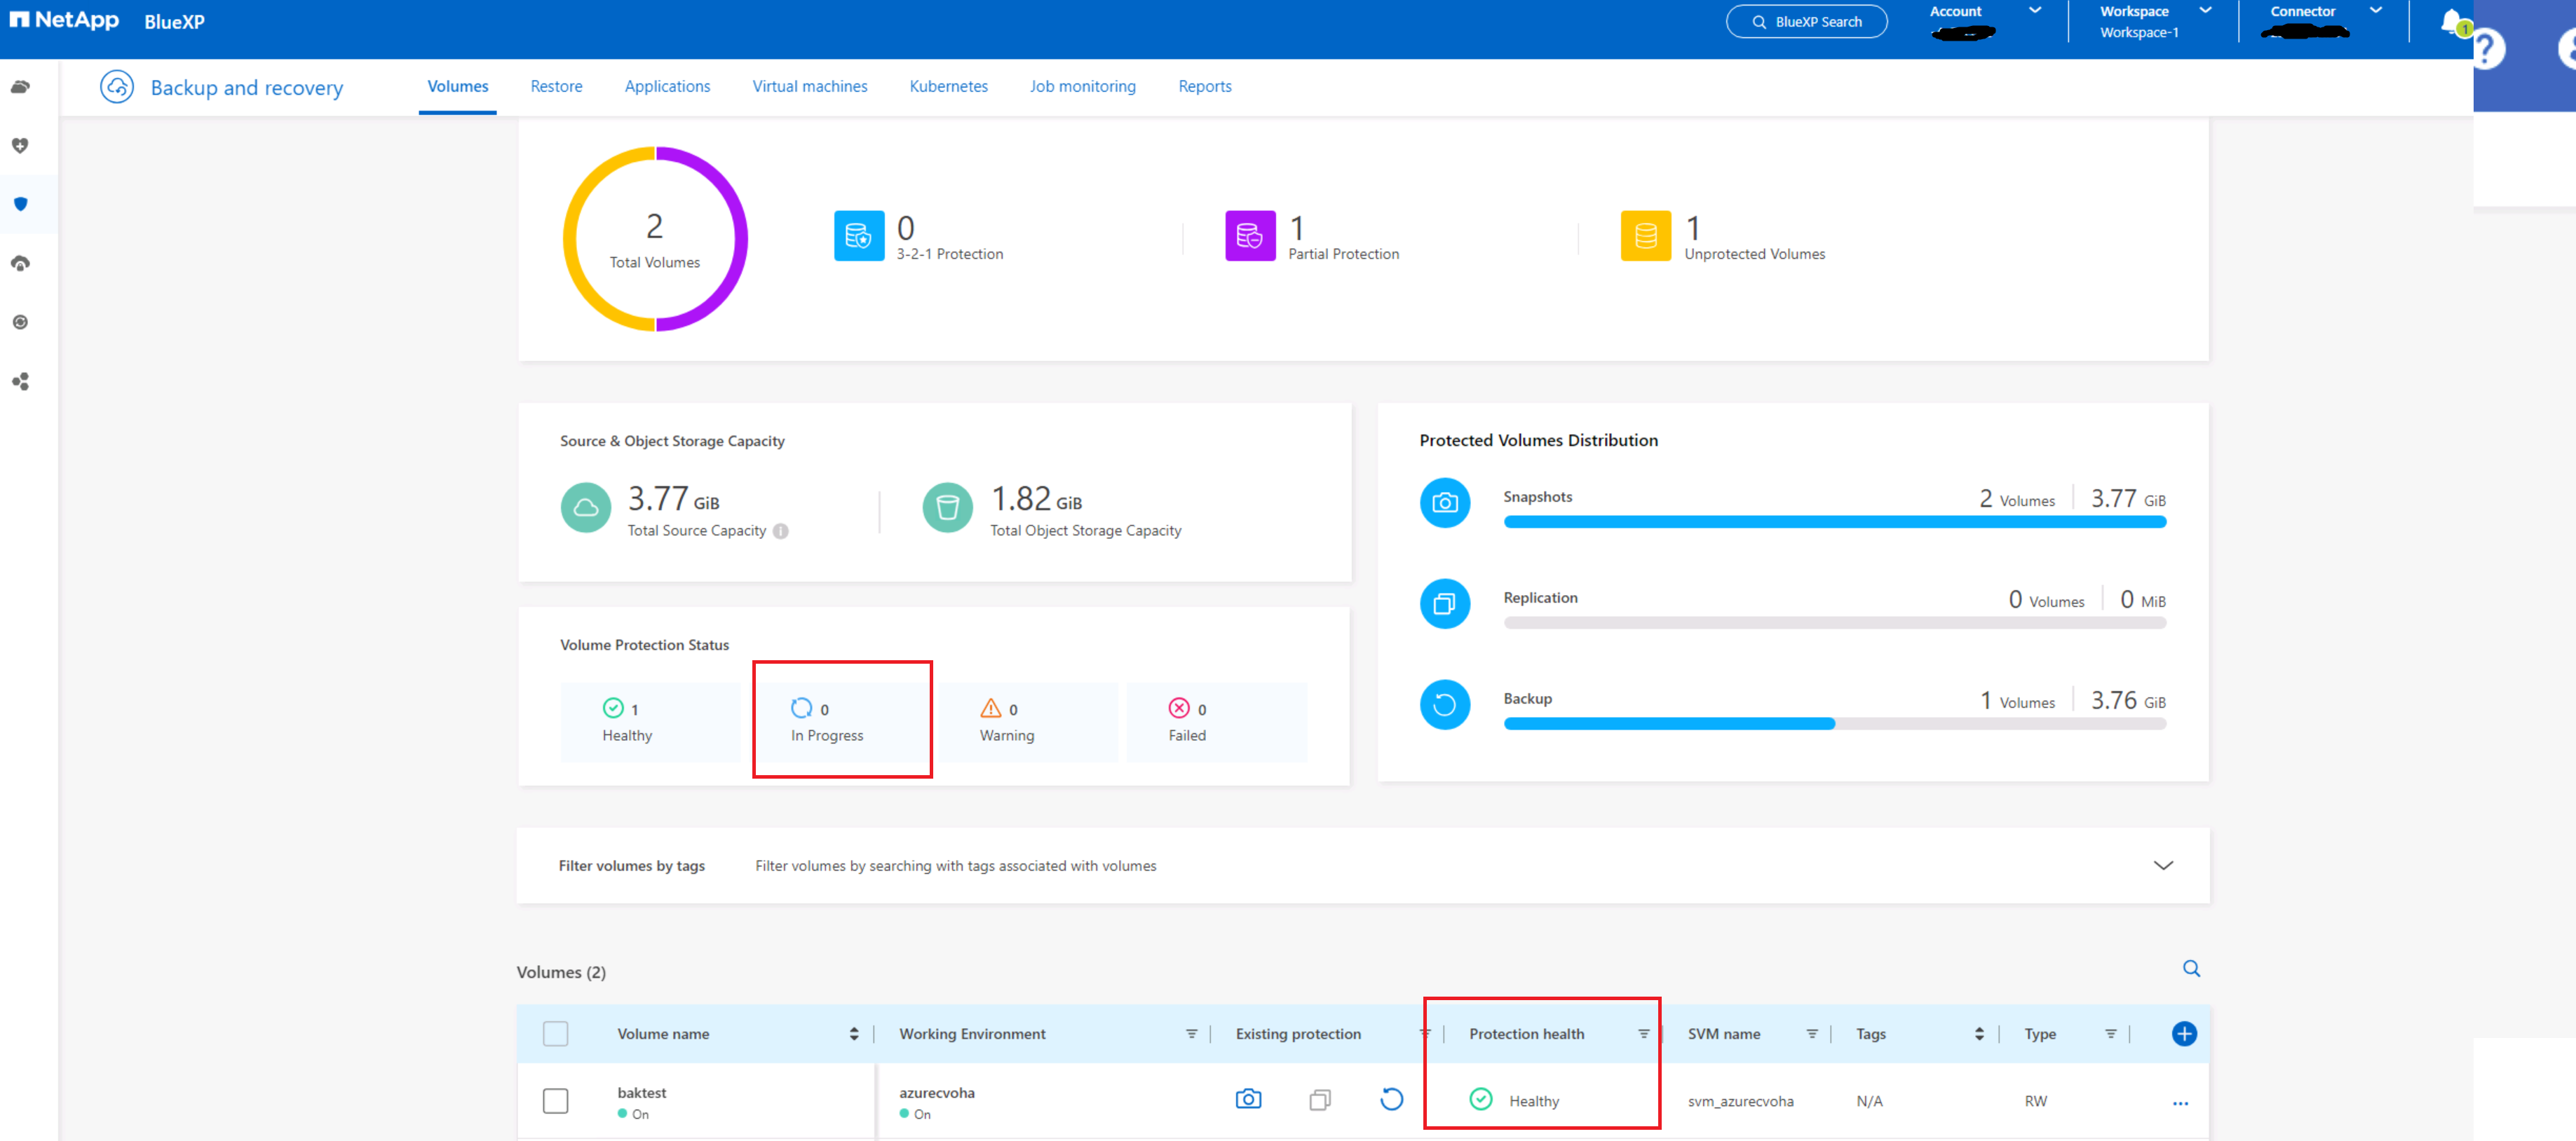Open the Restore tab

pos(556,86)
